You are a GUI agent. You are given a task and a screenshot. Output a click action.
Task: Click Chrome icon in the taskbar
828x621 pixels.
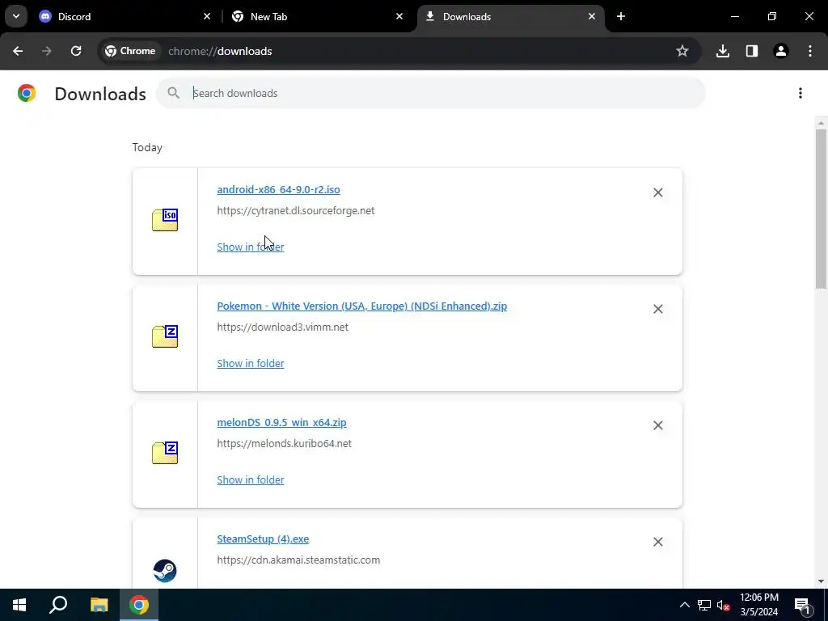(x=139, y=605)
